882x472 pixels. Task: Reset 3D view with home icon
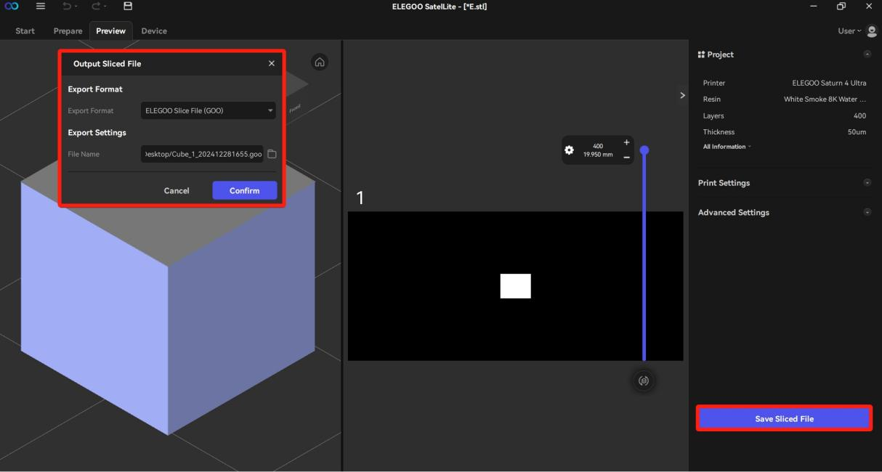click(319, 62)
